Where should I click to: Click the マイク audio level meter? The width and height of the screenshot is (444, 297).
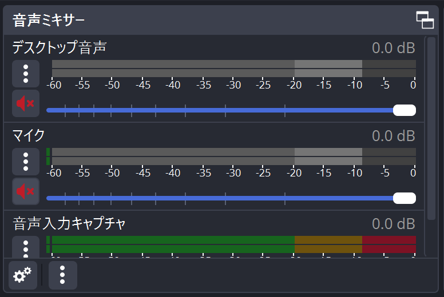coord(233,156)
